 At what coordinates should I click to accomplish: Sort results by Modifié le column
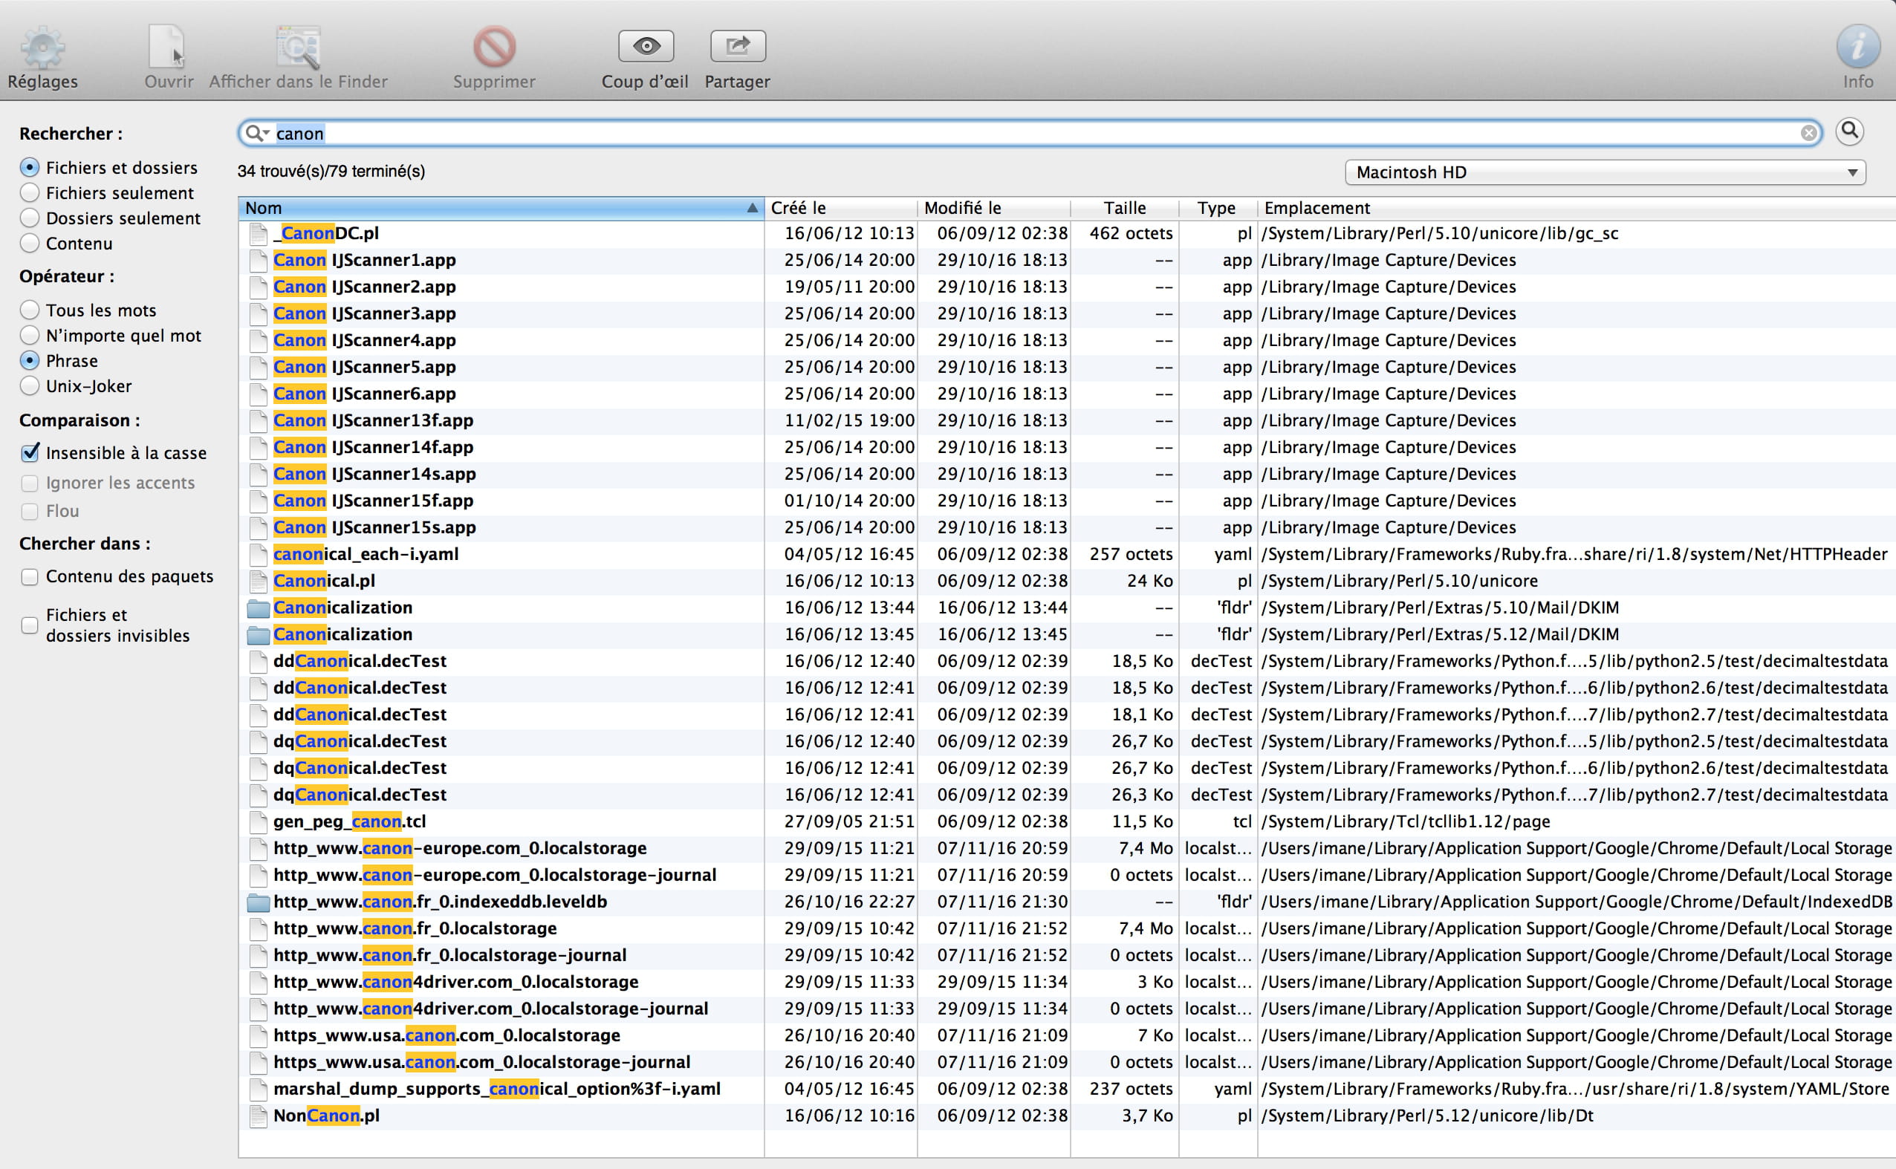point(962,208)
